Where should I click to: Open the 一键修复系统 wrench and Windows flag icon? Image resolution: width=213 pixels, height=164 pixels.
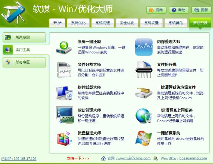pyautogui.click(x=143, y=138)
